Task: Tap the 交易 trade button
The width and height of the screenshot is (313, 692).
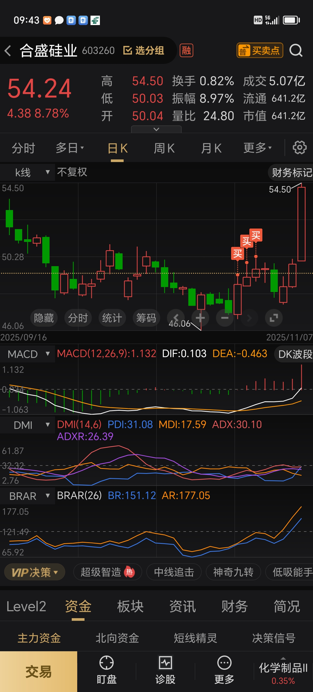Action: coord(39,672)
